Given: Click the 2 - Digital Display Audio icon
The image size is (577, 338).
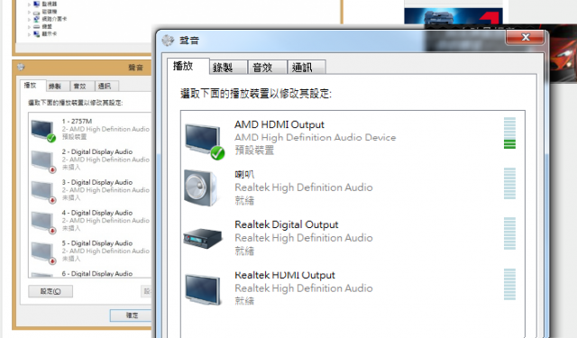Looking at the screenshot, I should (43, 161).
